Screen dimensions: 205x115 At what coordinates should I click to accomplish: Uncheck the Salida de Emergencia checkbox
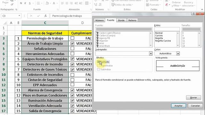(x=72, y=111)
